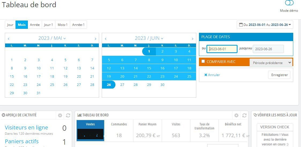Select June 26 in JUIN calendar

(x=109, y=85)
